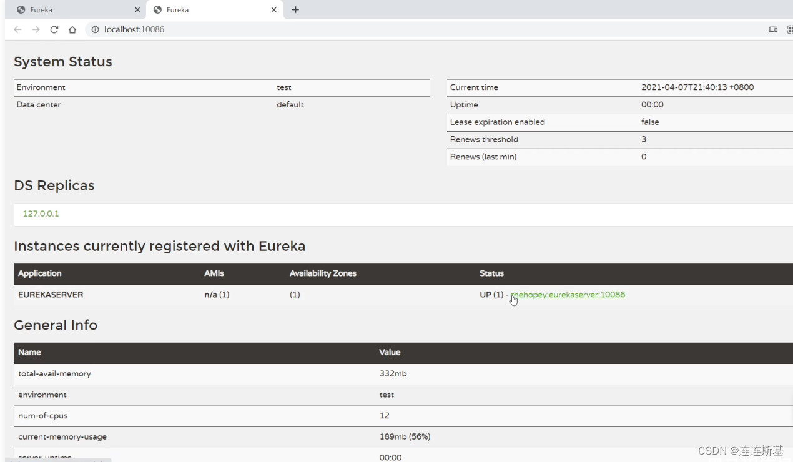This screenshot has width=793, height=462.
Task: Click Lease expiration enabled label
Action: coord(498,122)
